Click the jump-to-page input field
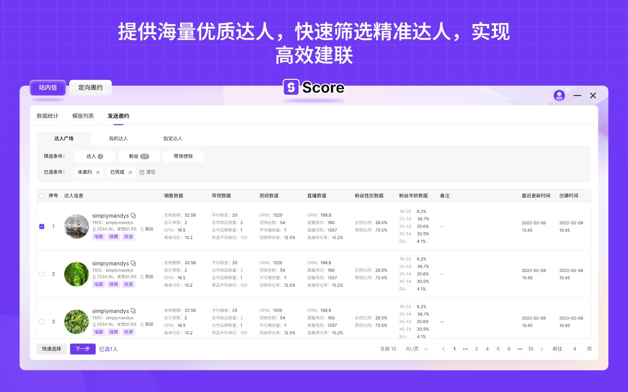628x392 pixels. 575,349
